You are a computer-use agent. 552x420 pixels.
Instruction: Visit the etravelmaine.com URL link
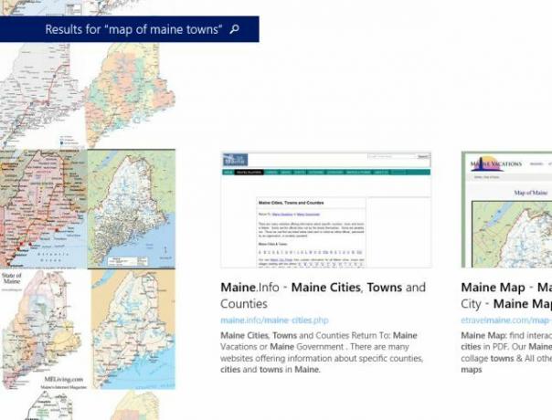(x=506, y=320)
